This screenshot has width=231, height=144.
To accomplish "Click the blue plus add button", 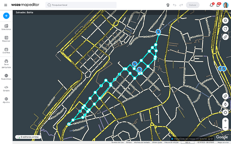I will 6,16.
